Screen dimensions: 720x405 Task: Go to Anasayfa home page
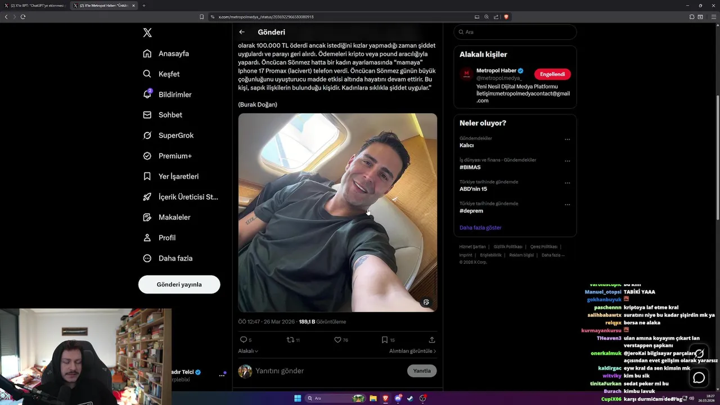click(x=166, y=53)
